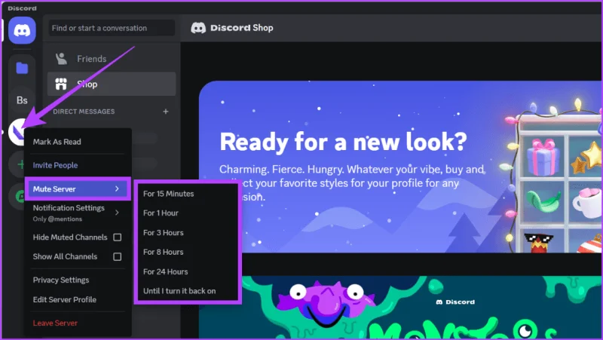Enable the Hide Muted Channels checkbox

tap(118, 237)
